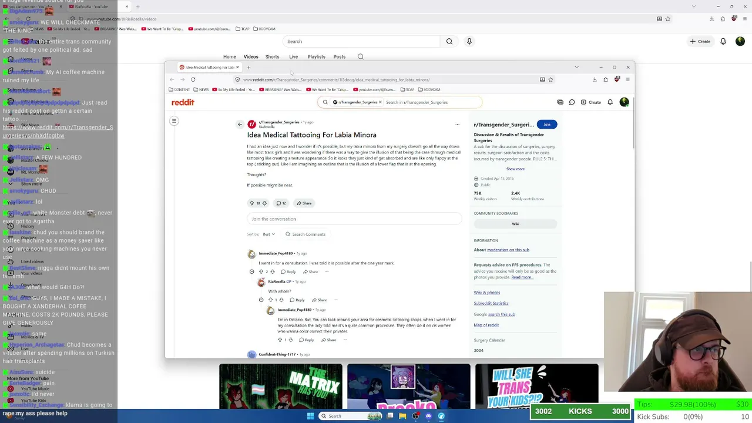Expand community description with Show more
The height and width of the screenshot is (423, 752).
click(x=515, y=169)
